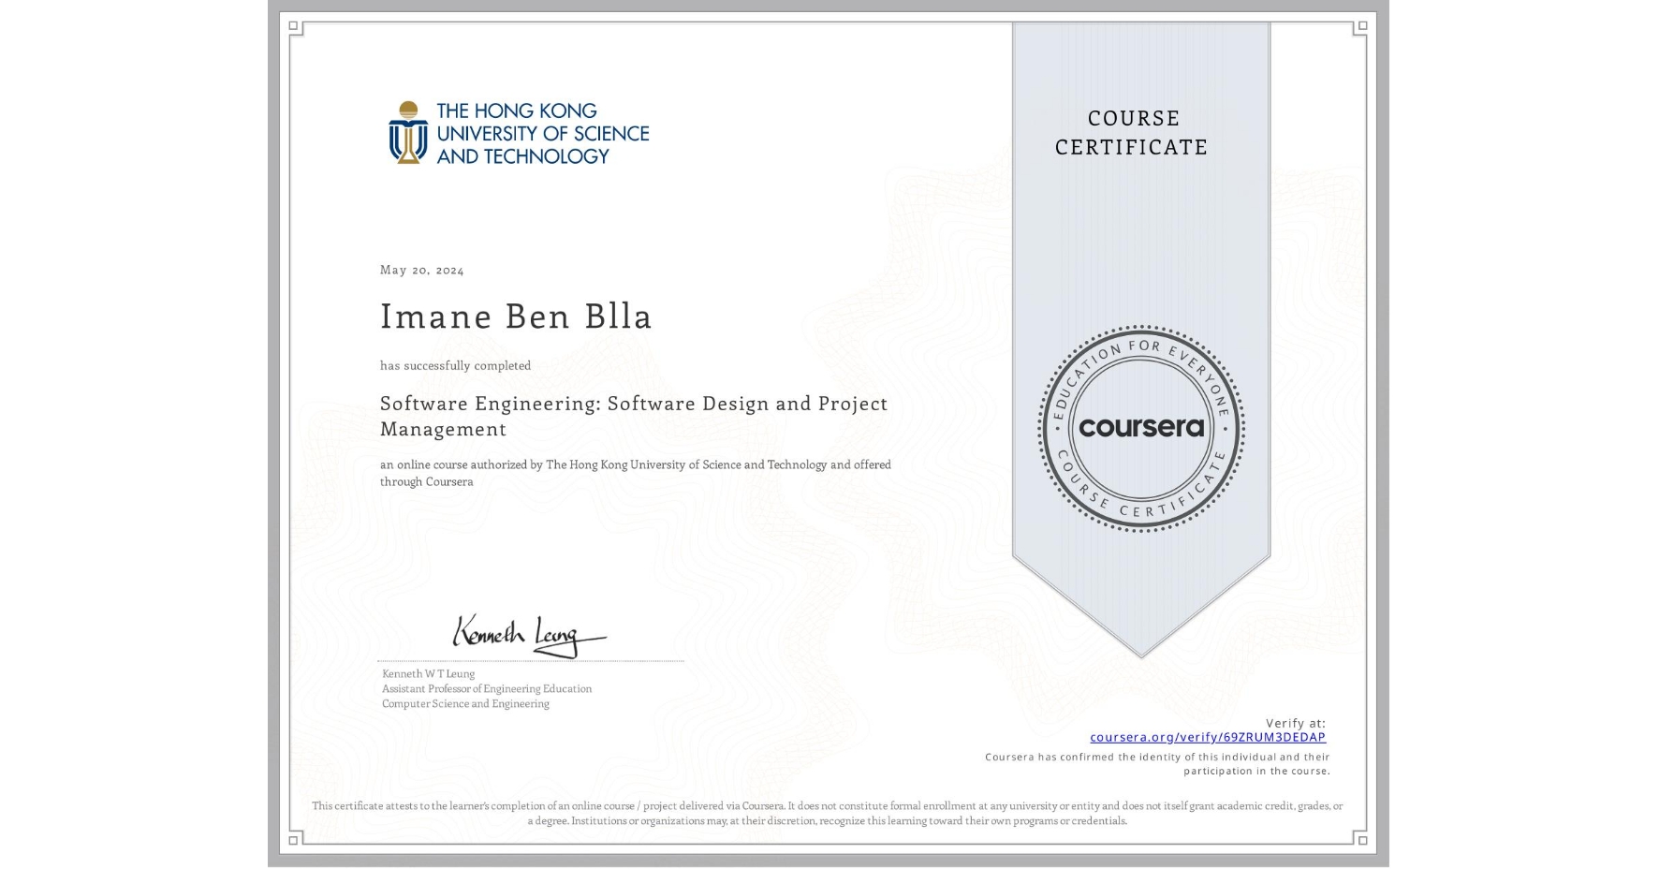Click the 'has successfully completed' text

454,365
